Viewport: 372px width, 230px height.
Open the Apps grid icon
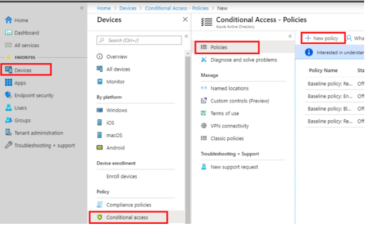8,83
